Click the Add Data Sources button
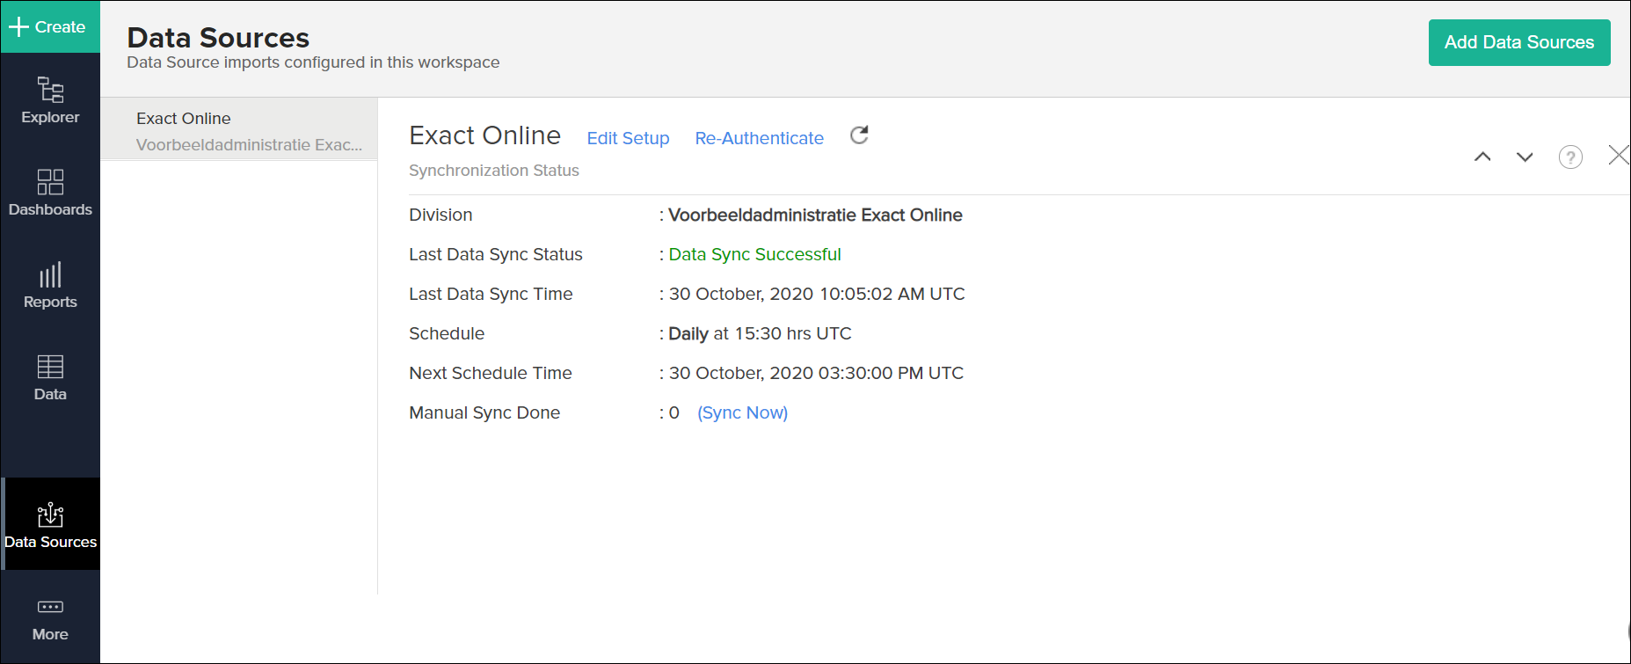1631x664 pixels. [x=1518, y=42]
